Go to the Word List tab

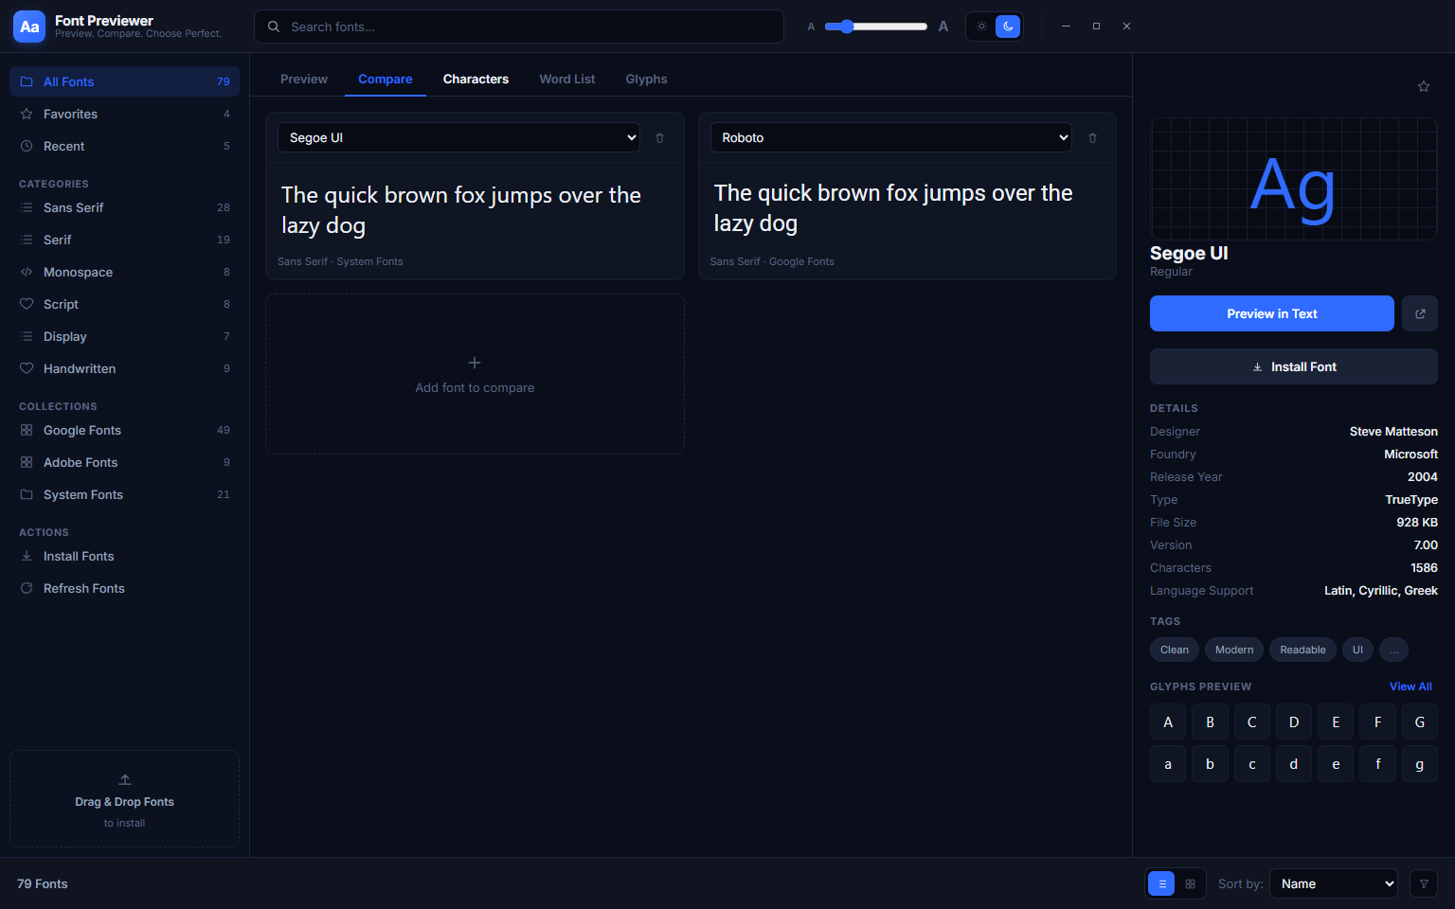tap(567, 80)
